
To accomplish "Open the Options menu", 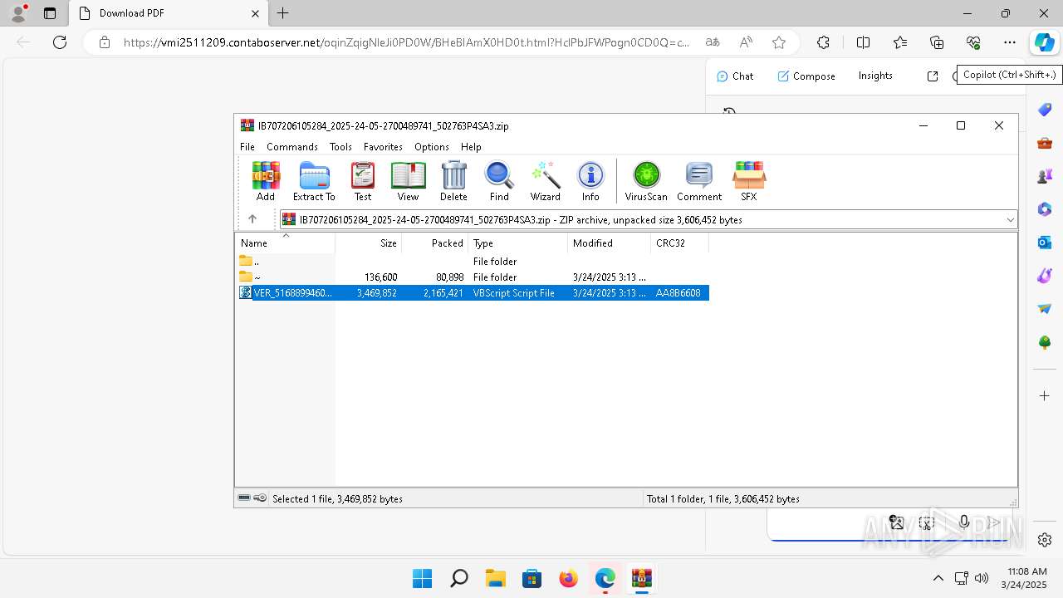I will (432, 147).
